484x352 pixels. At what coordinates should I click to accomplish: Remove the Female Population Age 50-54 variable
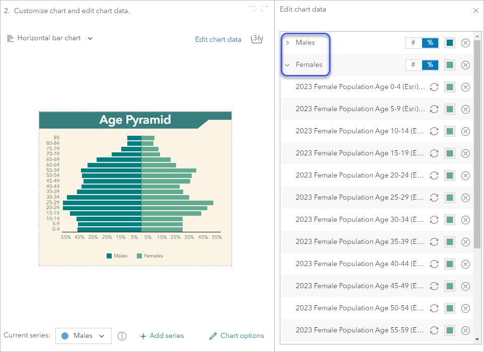pyautogui.click(x=465, y=308)
